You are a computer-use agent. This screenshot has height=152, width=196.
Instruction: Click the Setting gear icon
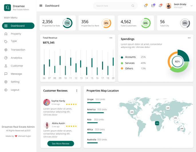6,82
